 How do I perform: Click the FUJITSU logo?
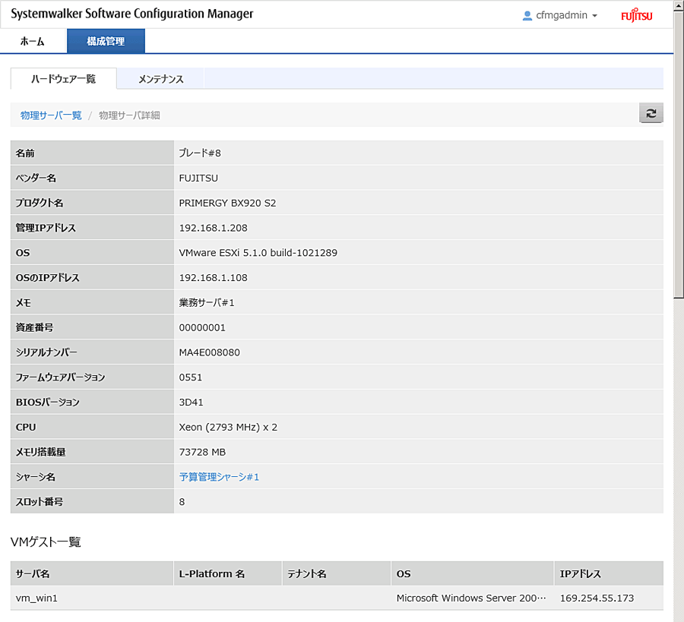tap(636, 15)
